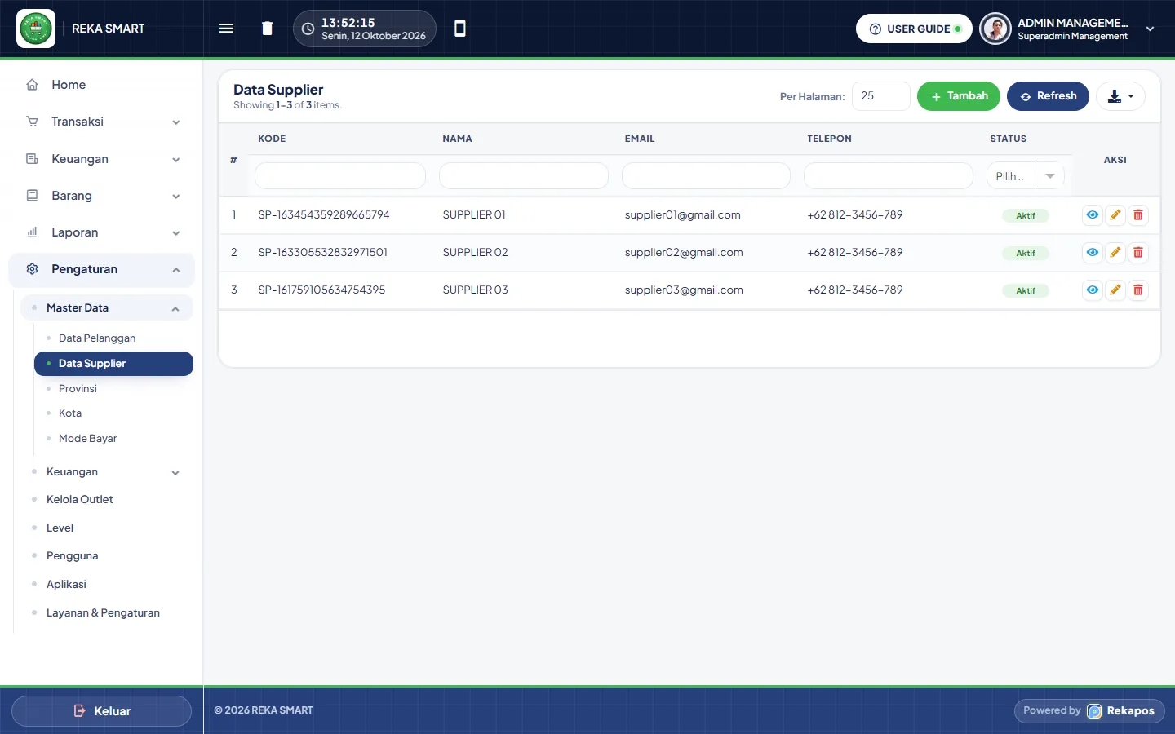Toggle the hamburger sidebar menu icon
This screenshot has height=734, width=1175.
point(226,29)
